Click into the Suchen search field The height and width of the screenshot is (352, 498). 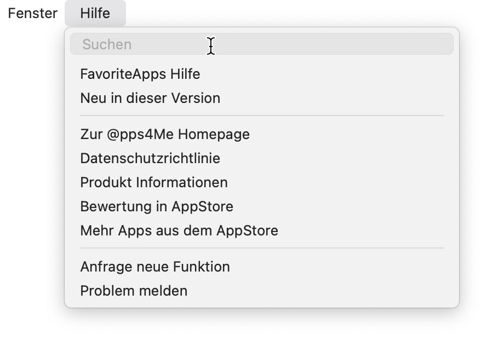point(262,44)
